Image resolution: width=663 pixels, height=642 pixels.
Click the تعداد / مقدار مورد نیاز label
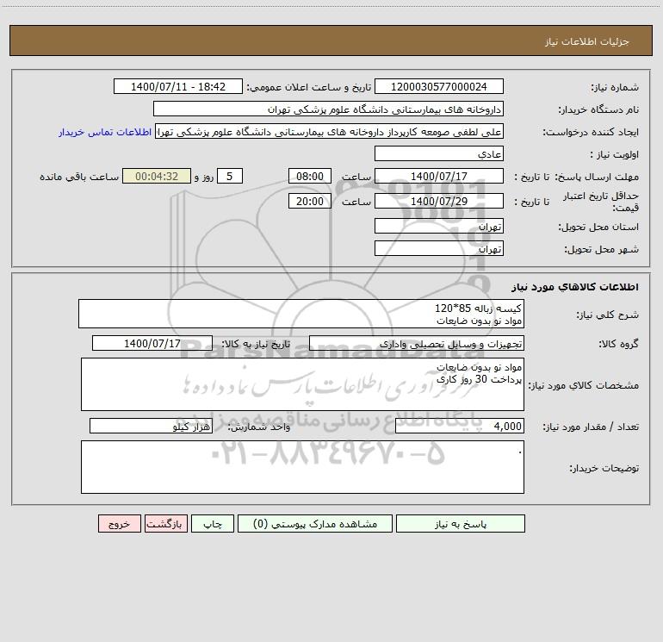point(591,427)
